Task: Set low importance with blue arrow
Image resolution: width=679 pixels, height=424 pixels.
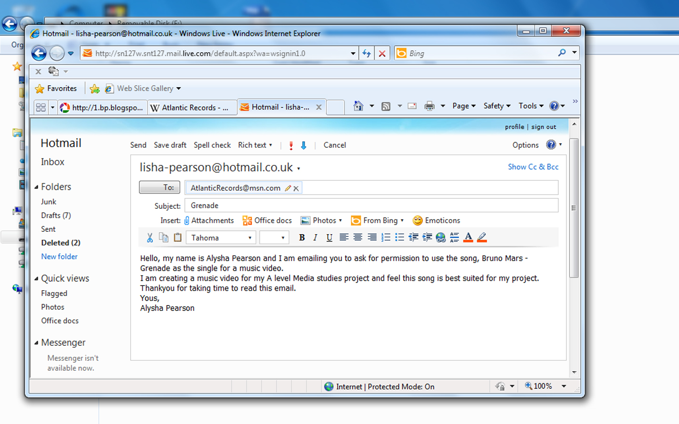Action: [304, 146]
